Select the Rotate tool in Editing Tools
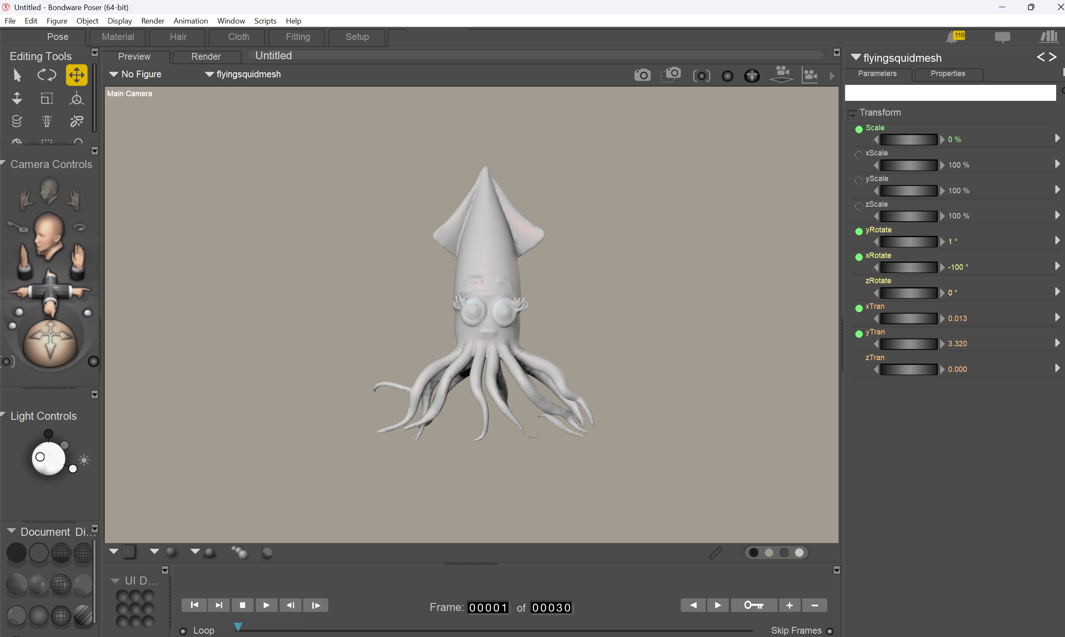Viewport: 1065px width, 637px height. pyautogui.click(x=46, y=75)
